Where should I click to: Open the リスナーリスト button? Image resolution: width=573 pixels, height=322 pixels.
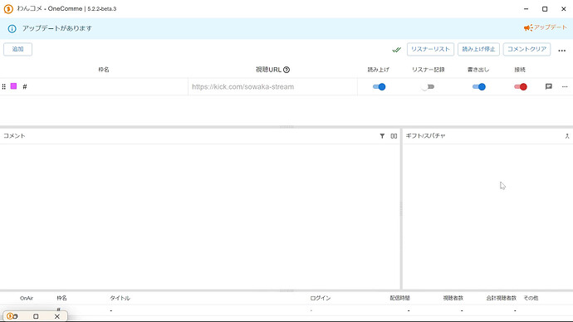[430, 49]
